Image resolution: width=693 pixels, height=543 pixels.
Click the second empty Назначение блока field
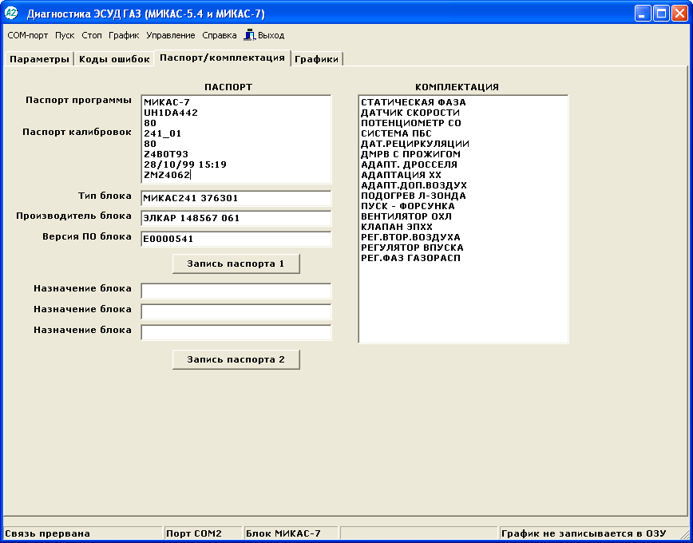pos(236,311)
